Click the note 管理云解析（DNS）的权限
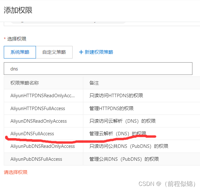This screenshot has height=190, width=200. point(118,134)
